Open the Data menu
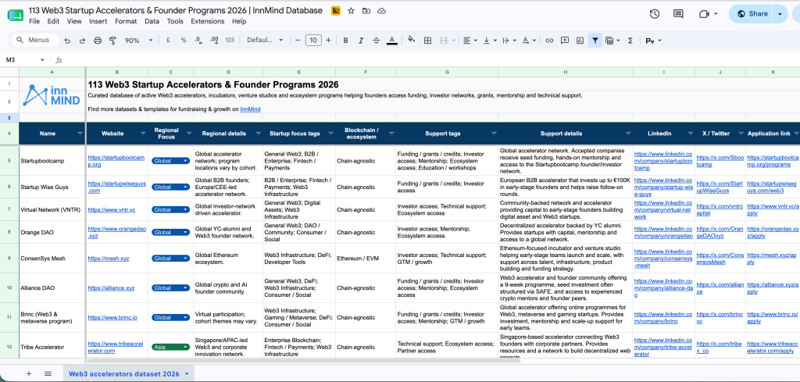Image resolution: width=800 pixels, height=382 pixels. pyautogui.click(x=152, y=21)
